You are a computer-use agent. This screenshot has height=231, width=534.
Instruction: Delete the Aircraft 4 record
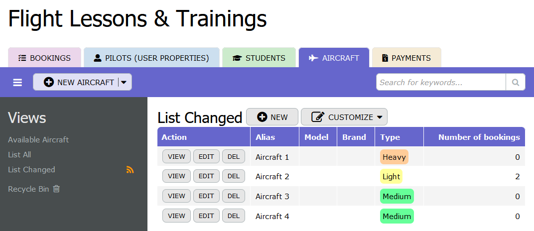click(x=234, y=216)
